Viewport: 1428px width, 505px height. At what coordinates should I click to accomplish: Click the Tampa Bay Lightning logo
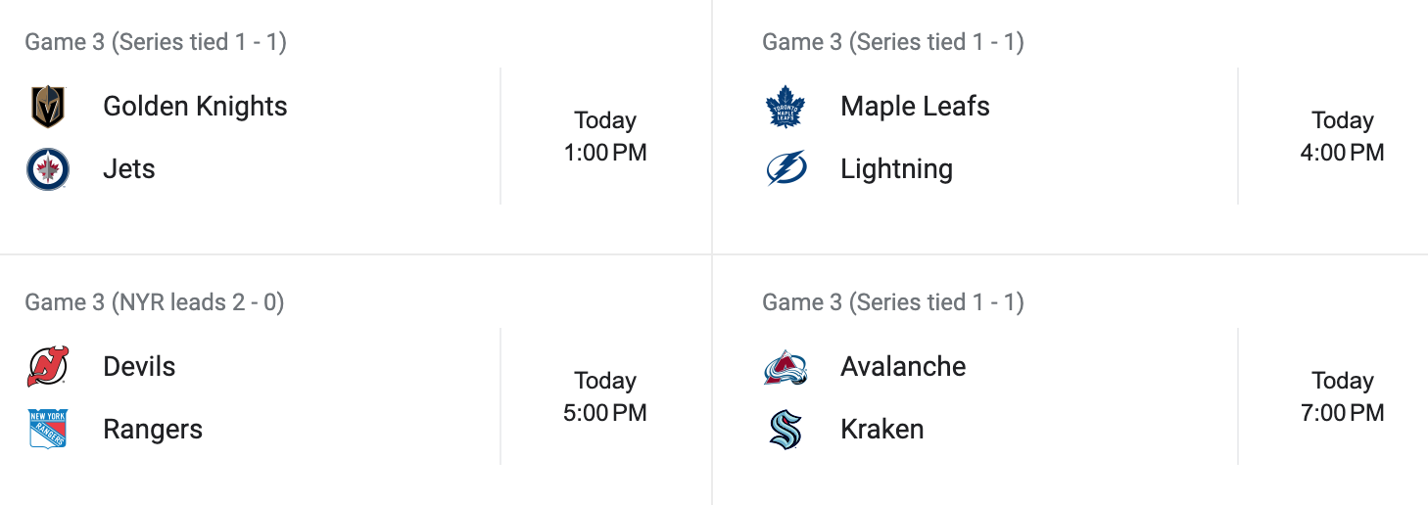coord(785,169)
